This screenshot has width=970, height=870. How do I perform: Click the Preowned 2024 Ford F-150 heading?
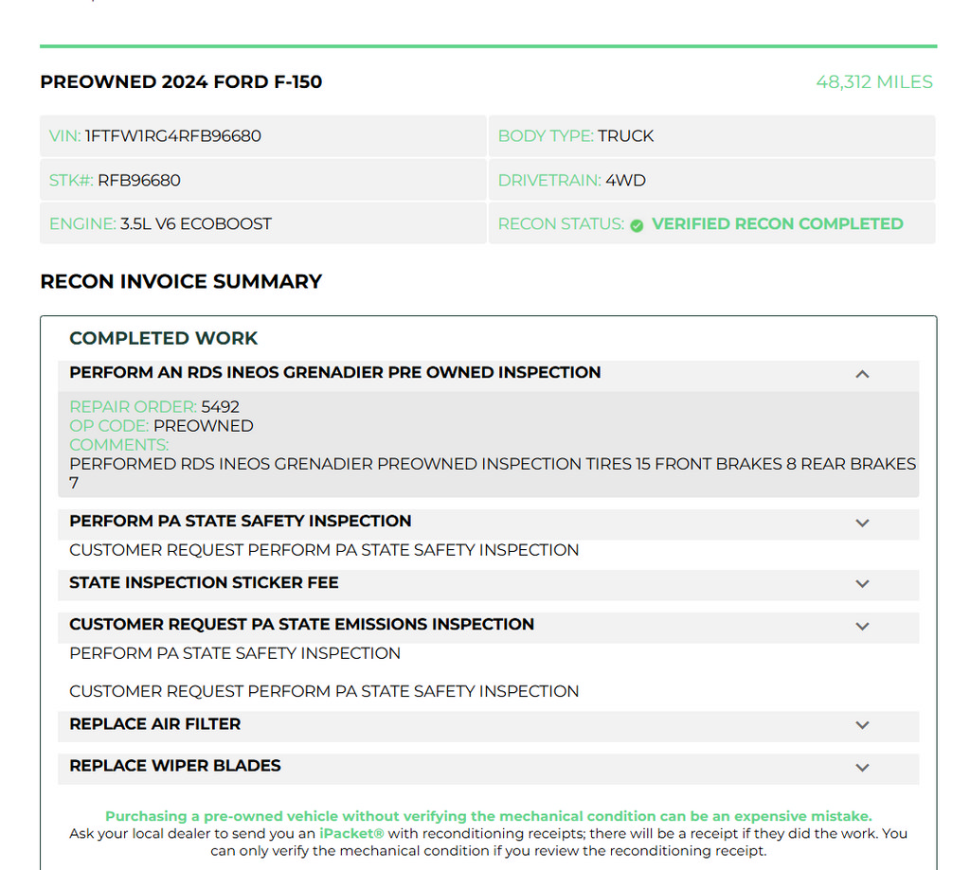tap(181, 82)
